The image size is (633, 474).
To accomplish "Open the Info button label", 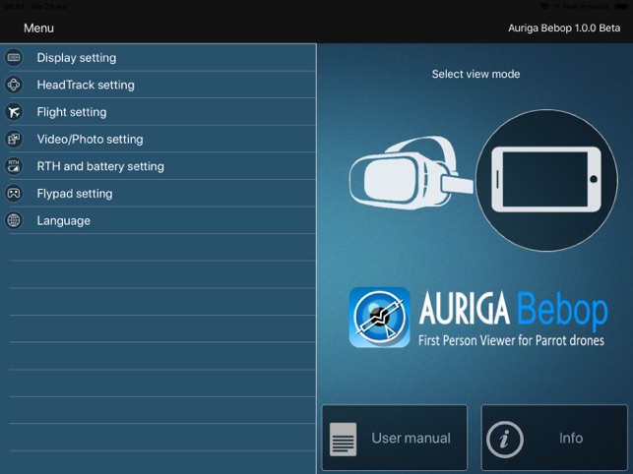I will pos(571,438).
